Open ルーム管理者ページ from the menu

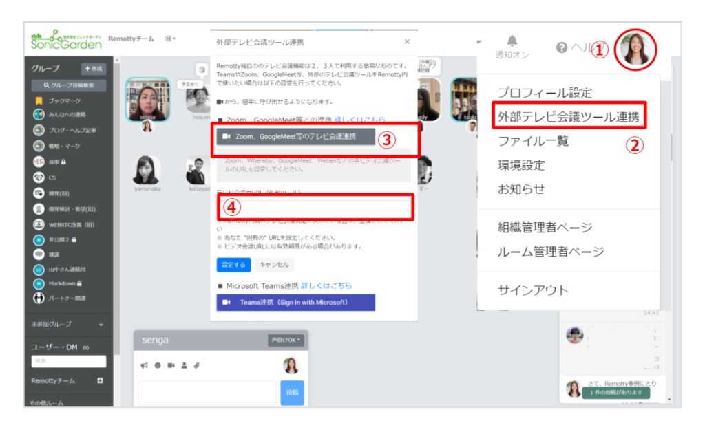click(x=551, y=252)
